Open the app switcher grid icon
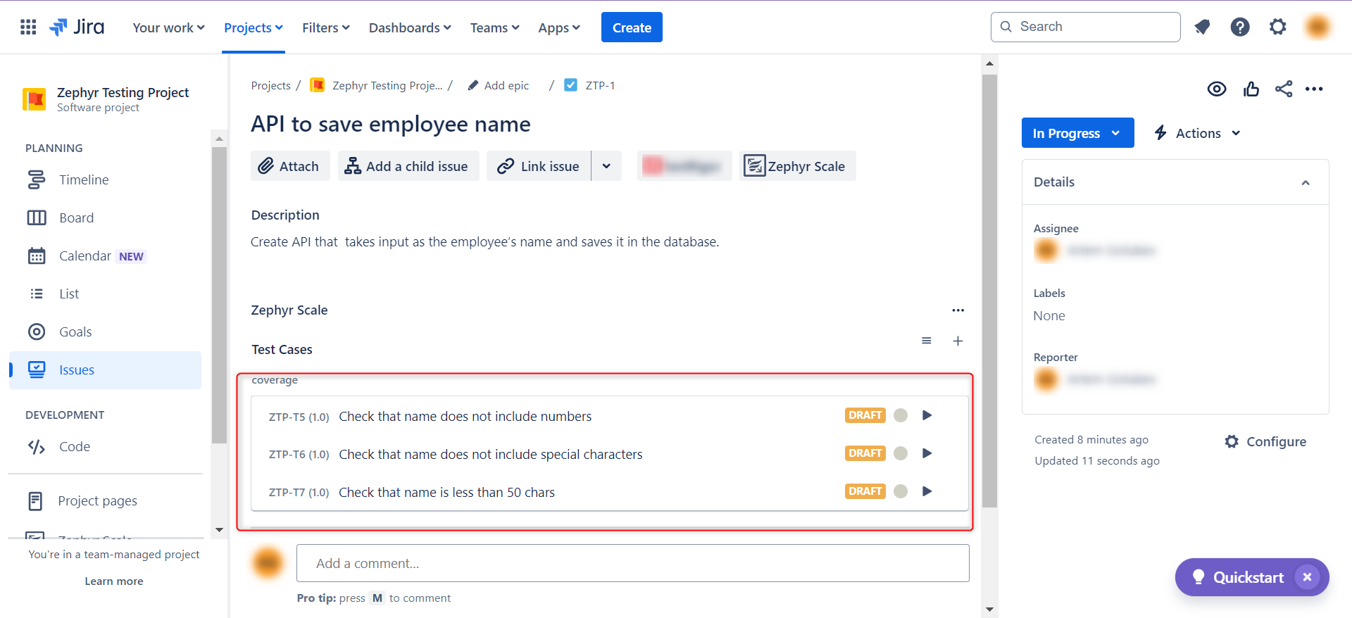 (28, 27)
